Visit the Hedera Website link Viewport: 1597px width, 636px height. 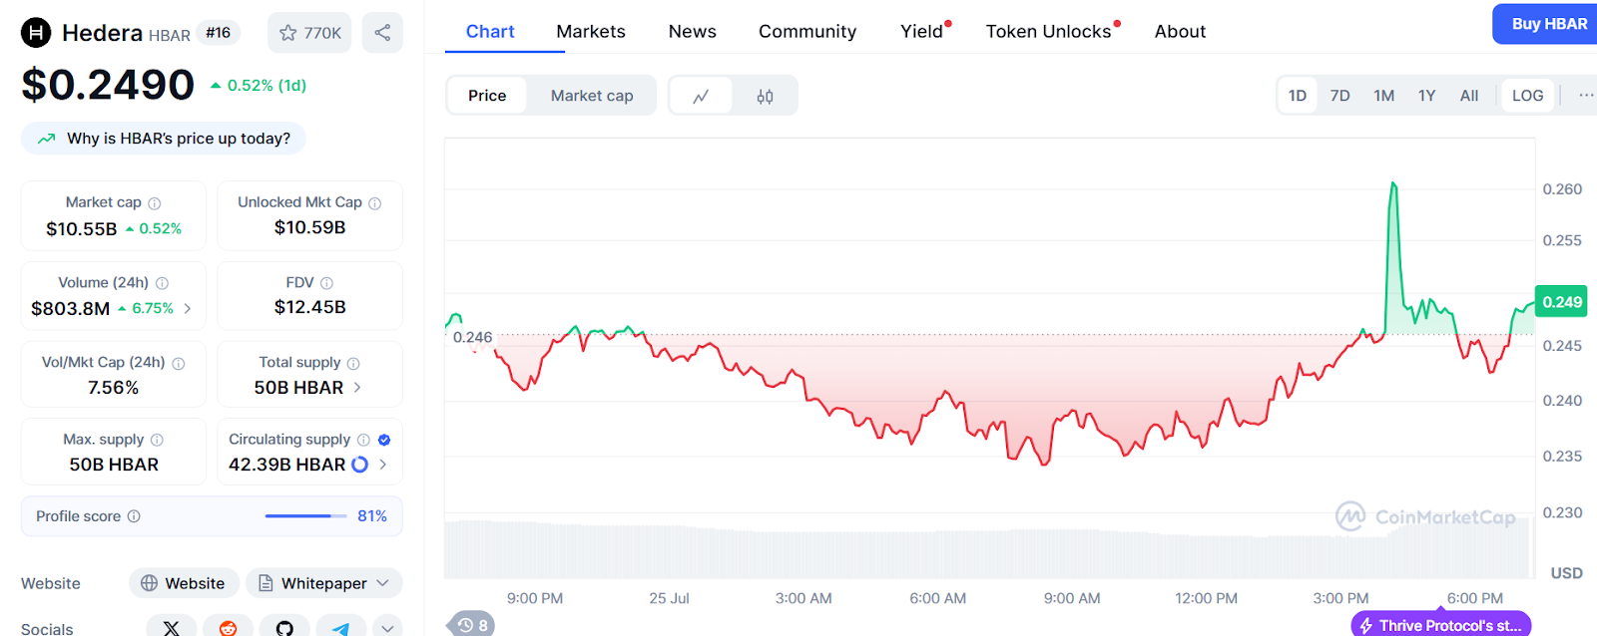pos(184,583)
